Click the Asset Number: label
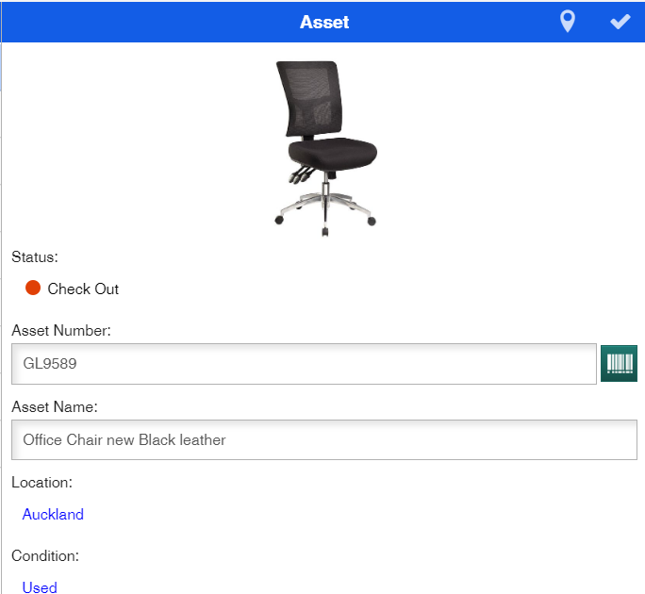This screenshot has width=645, height=594. pyautogui.click(x=61, y=330)
